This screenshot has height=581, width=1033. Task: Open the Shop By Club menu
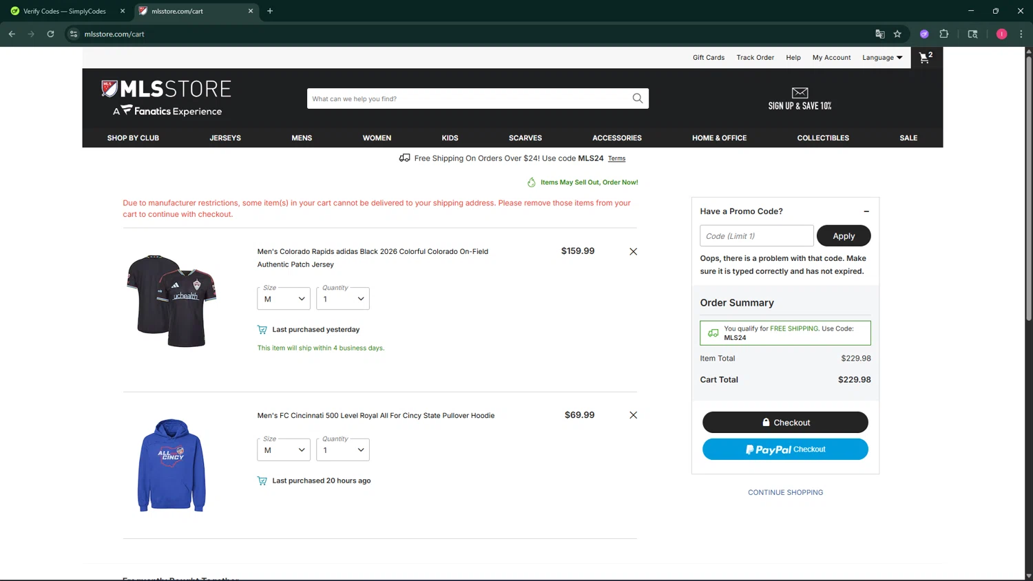[x=133, y=138]
